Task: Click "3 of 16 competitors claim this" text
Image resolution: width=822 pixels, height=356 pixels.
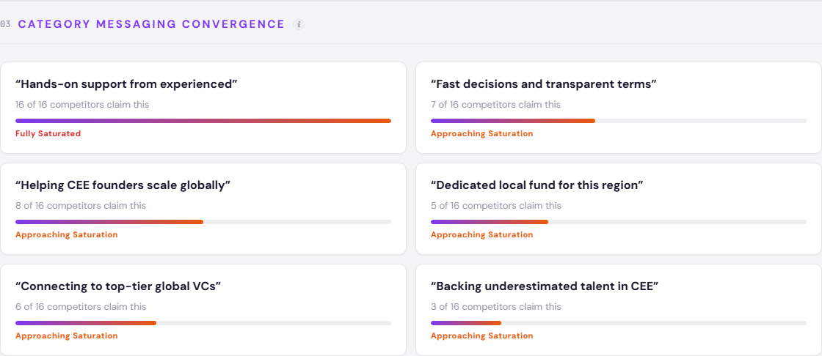Action: [x=495, y=307]
